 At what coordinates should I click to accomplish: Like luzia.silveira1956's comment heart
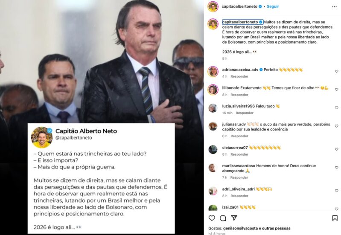[x=336, y=107]
